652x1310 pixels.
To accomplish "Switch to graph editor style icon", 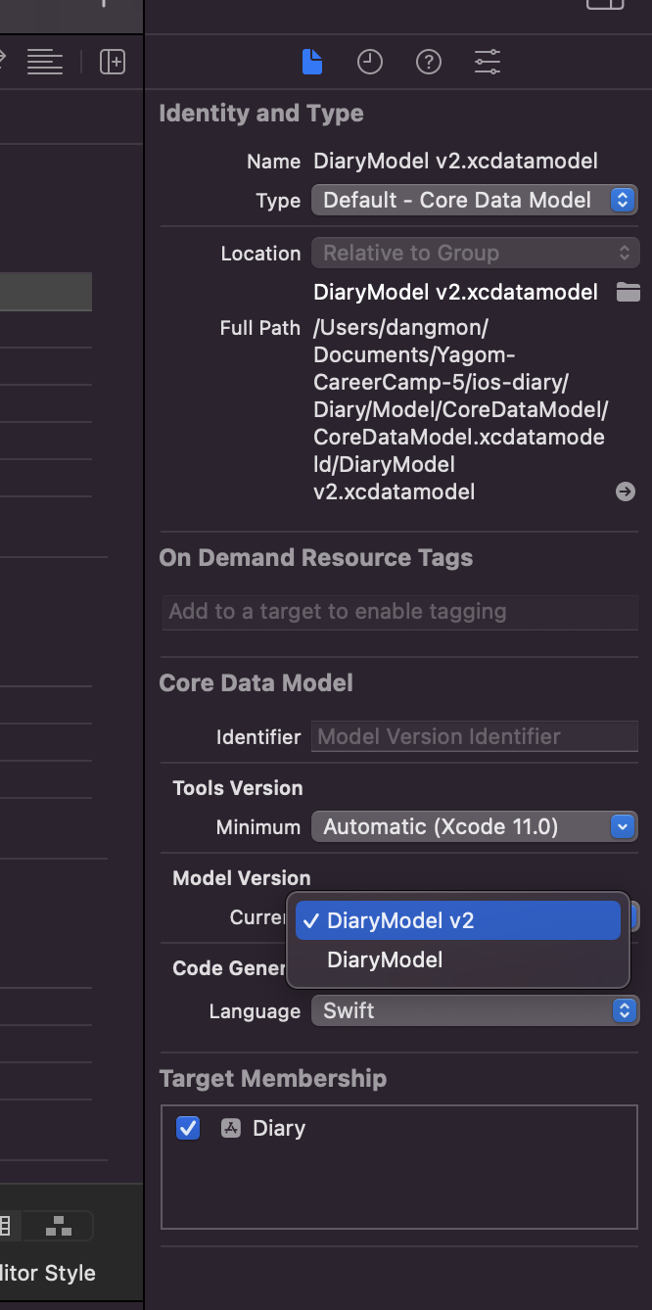I will click(x=59, y=1226).
